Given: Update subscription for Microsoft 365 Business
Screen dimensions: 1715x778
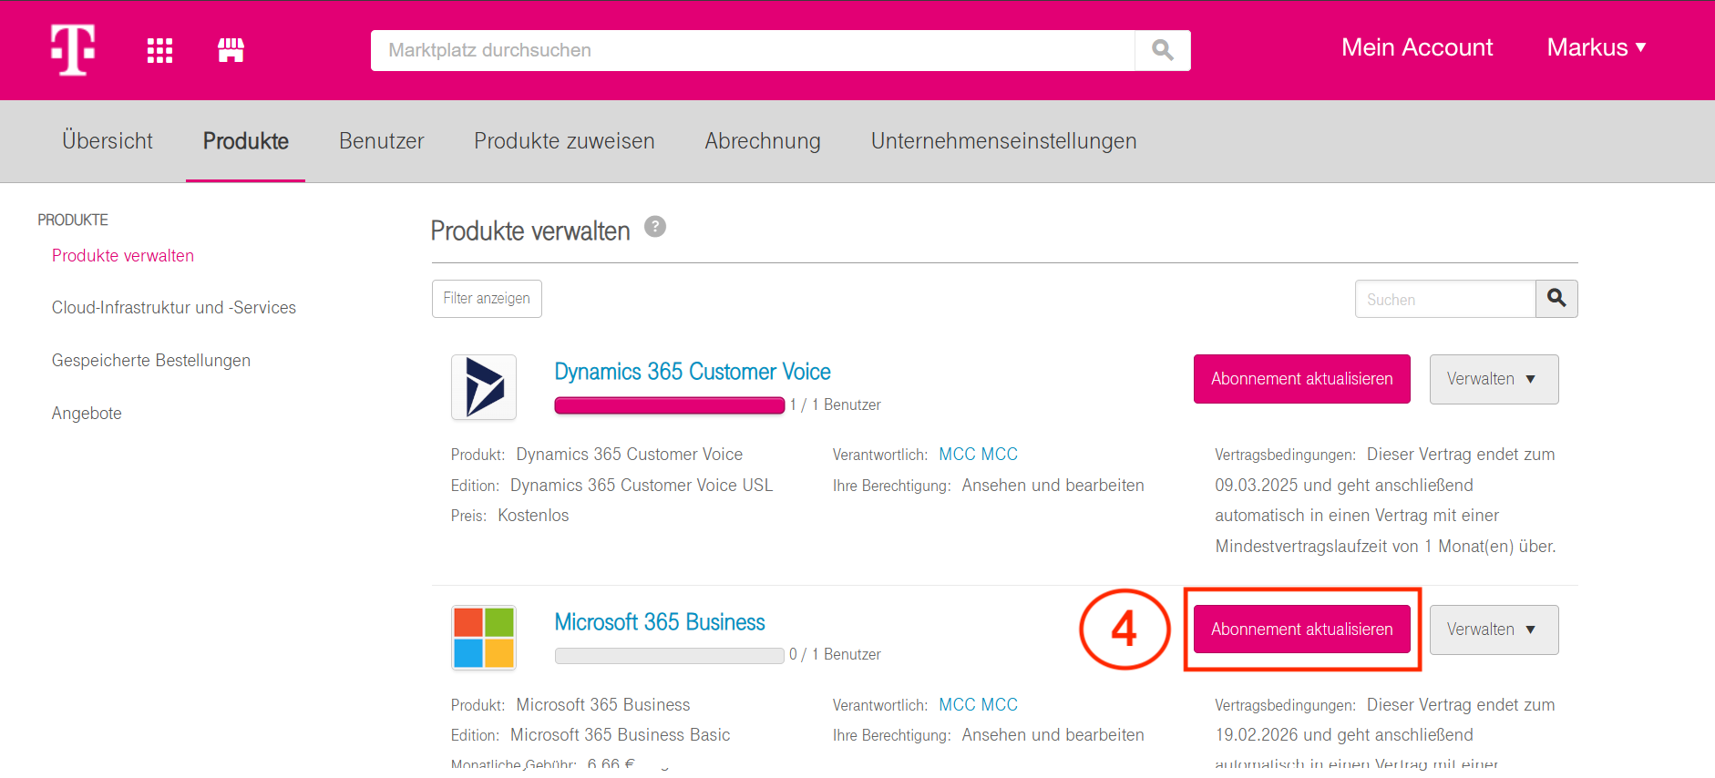Looking at the screenshot, I should tap(1301, 630).
